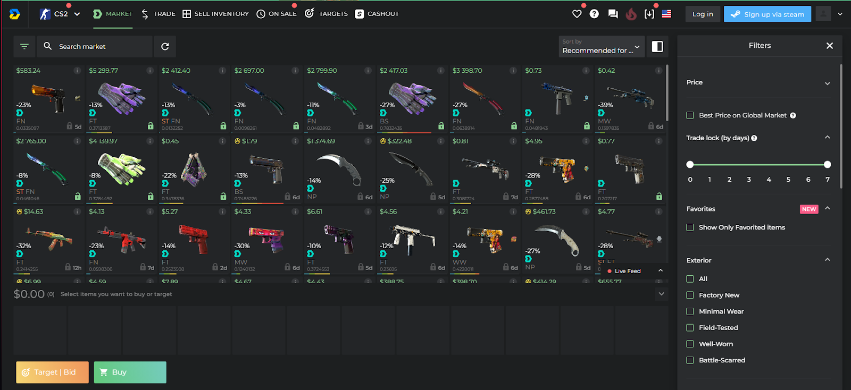
Task: Click the left trade lock slider handle
Action: pyautogui.click(x=690, y=165)
